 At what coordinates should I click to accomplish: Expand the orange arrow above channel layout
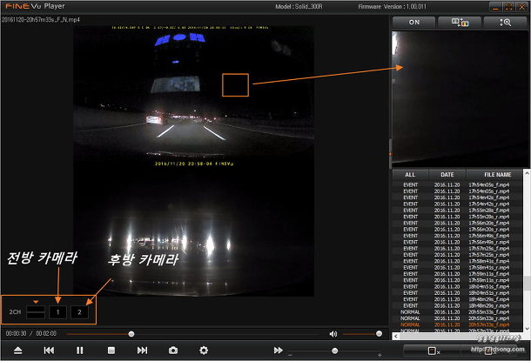click(35, 299)
